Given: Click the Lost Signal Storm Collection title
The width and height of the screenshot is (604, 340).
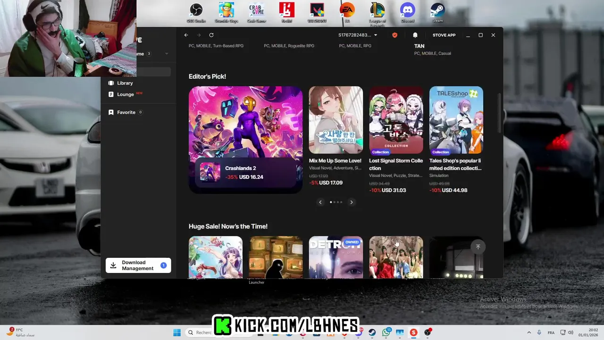Looking at the screenshot, I should tap(396, 164).
